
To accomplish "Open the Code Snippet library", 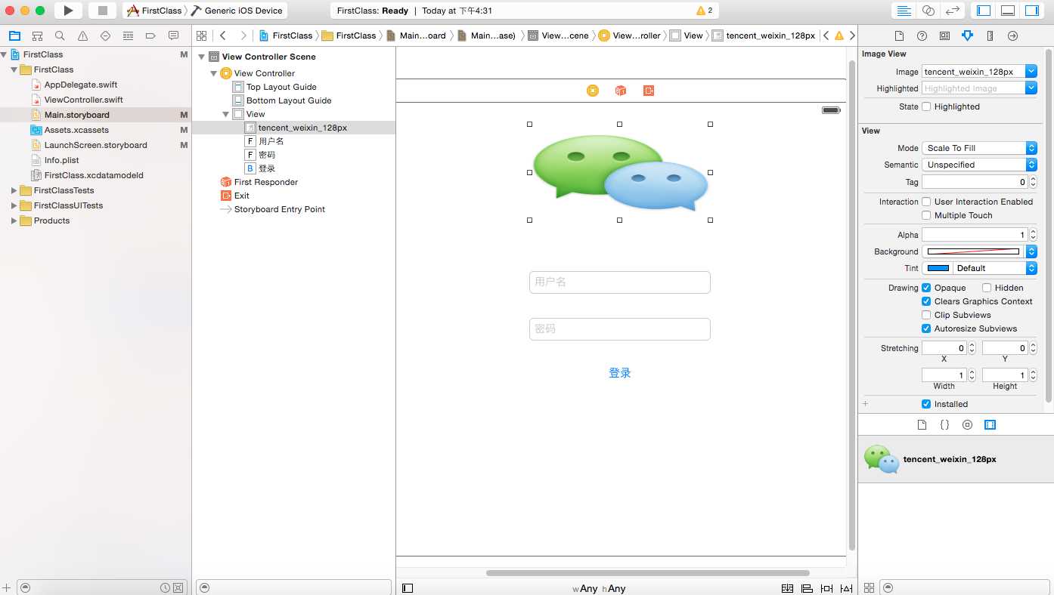I will pyautogui.click(x=944, y=424).
